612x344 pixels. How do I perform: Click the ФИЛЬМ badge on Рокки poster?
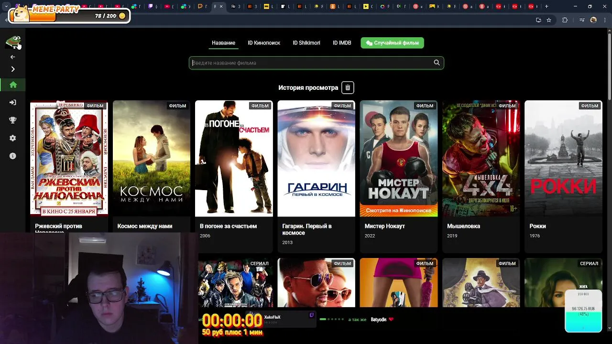point(590,106)
